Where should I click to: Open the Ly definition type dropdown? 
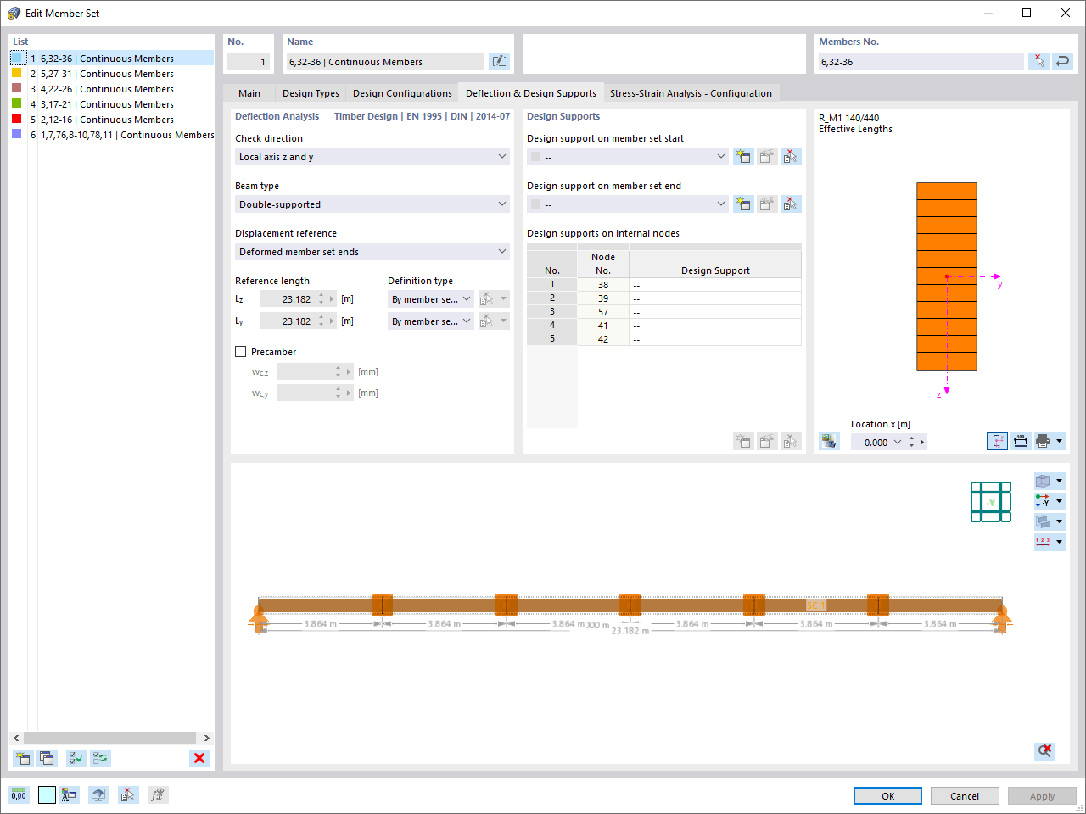point(431,321)
